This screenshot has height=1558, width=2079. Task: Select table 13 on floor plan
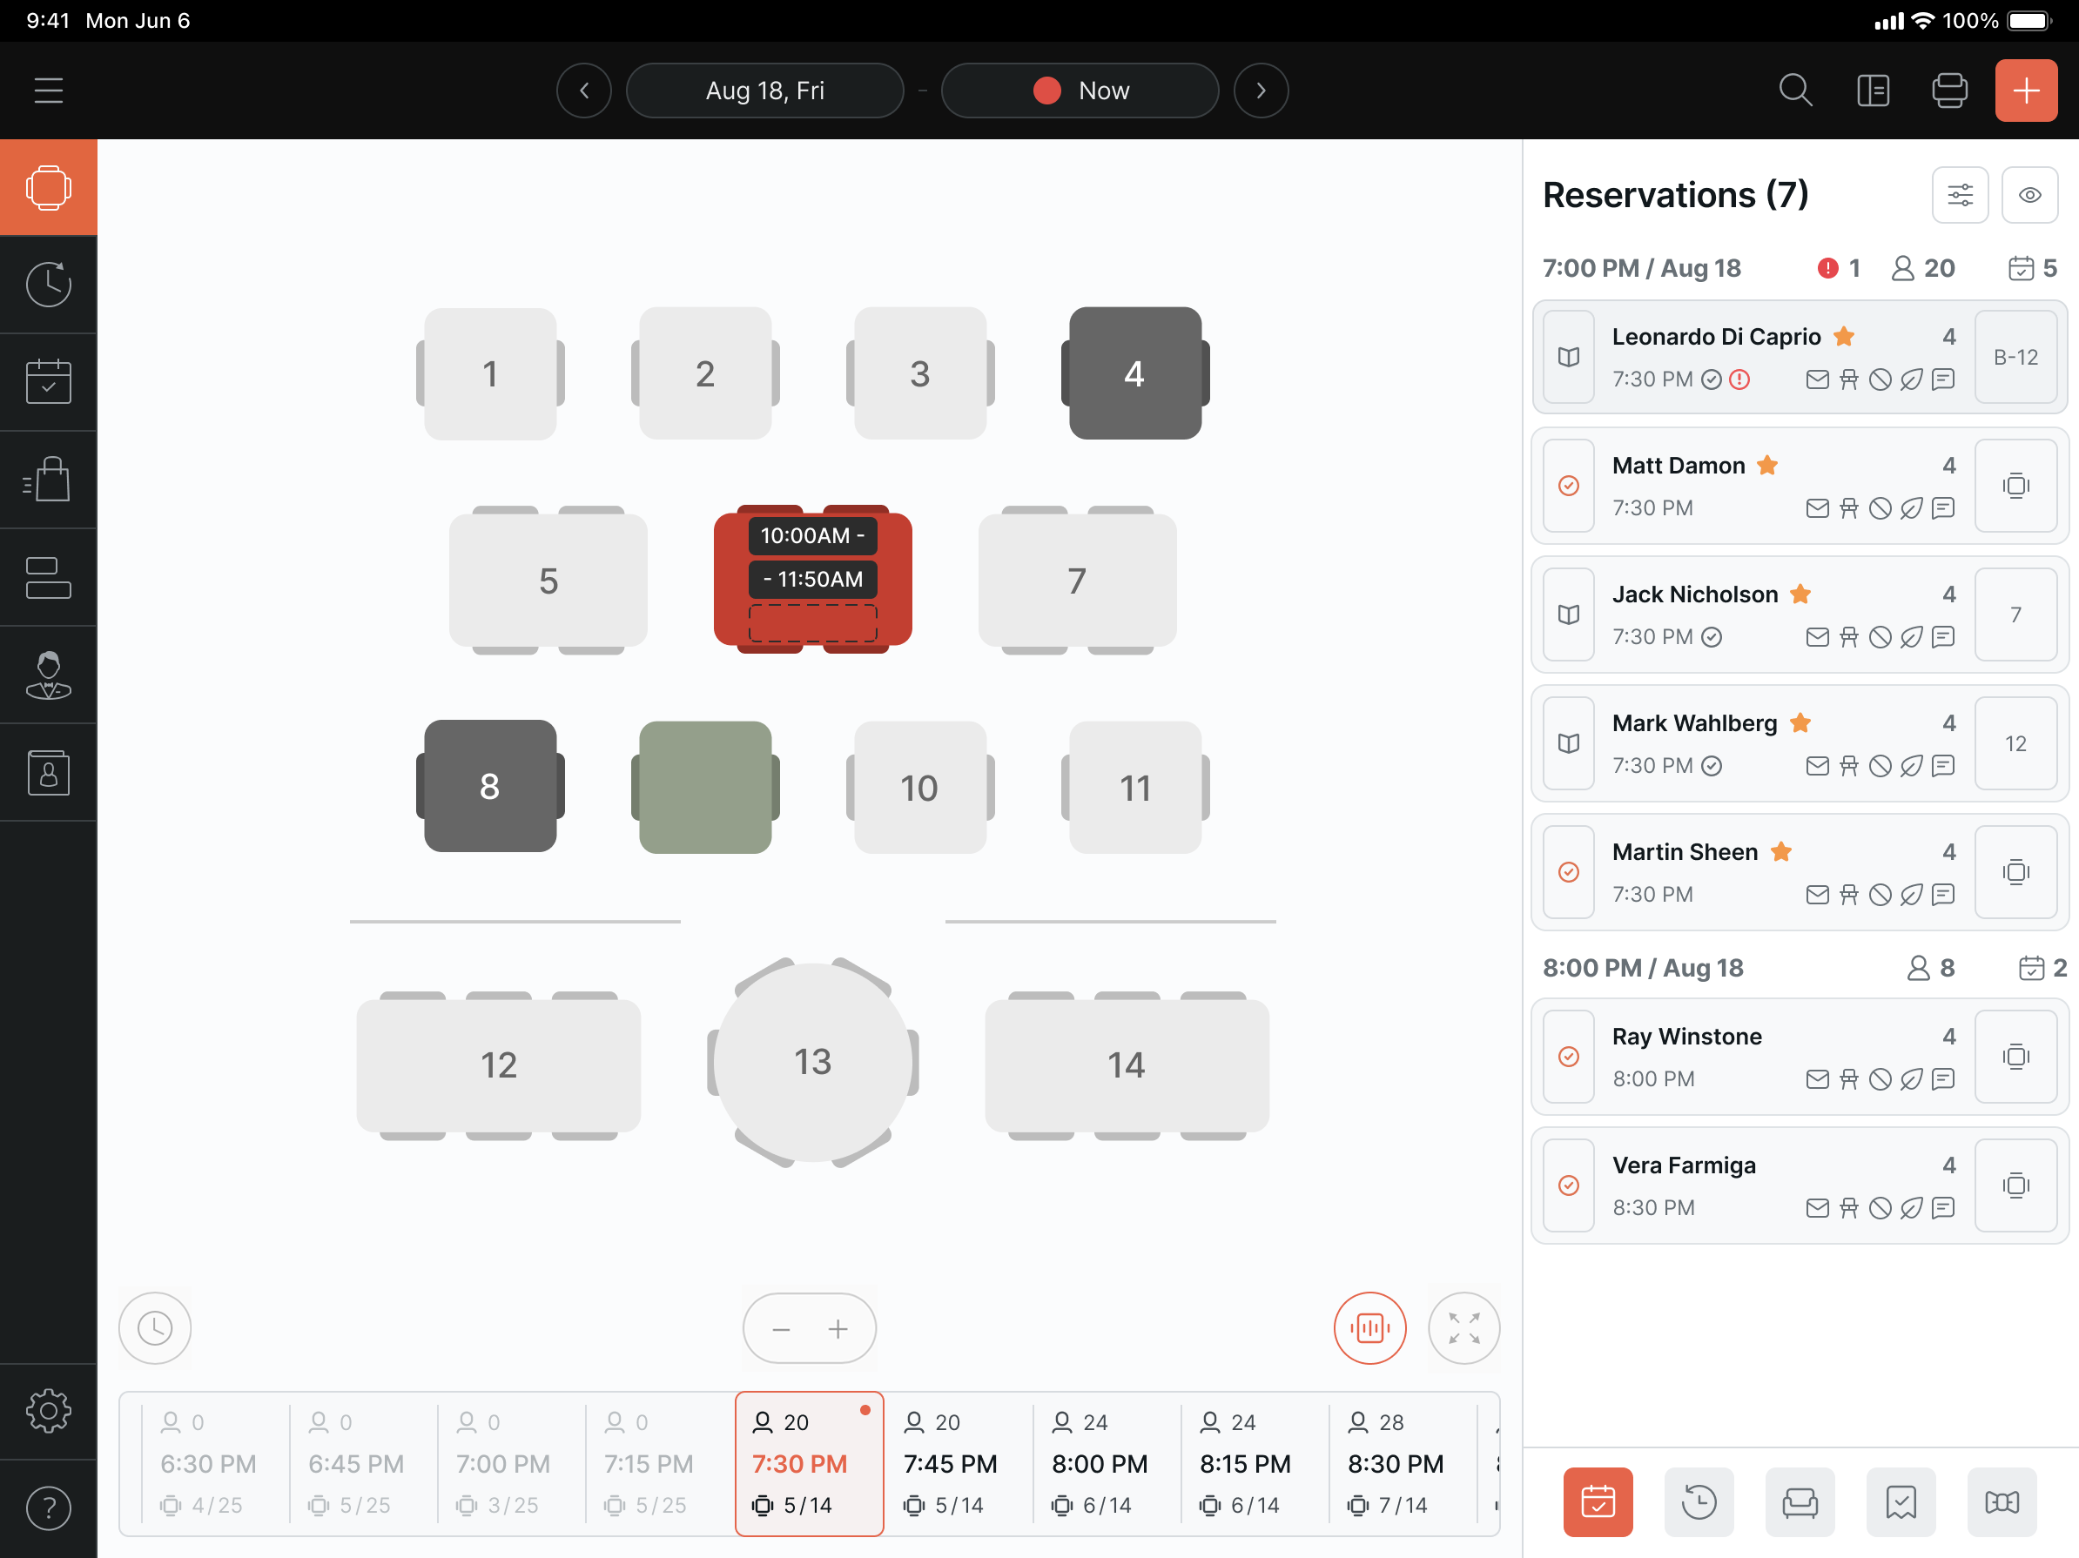(812, 1062)
